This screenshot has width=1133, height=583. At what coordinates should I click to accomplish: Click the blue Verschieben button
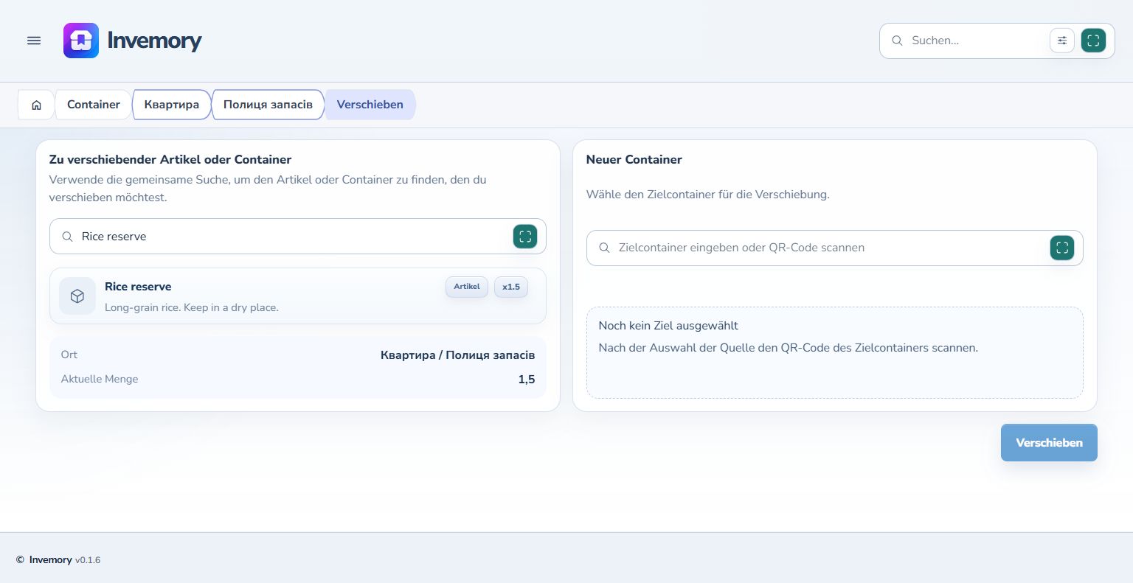(1049, 443)
